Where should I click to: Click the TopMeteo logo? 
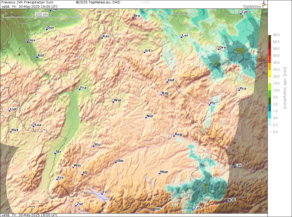[x=255, y=5]
